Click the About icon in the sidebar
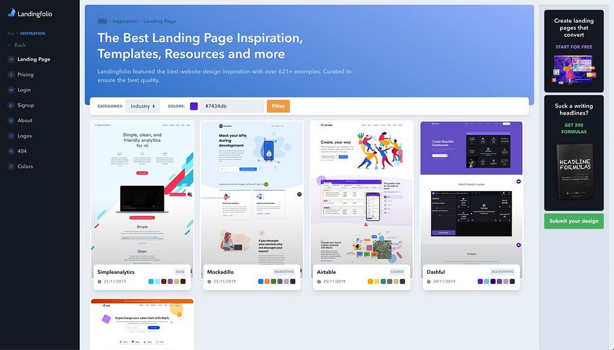This screenshot has height=350, width=614. 11,121
